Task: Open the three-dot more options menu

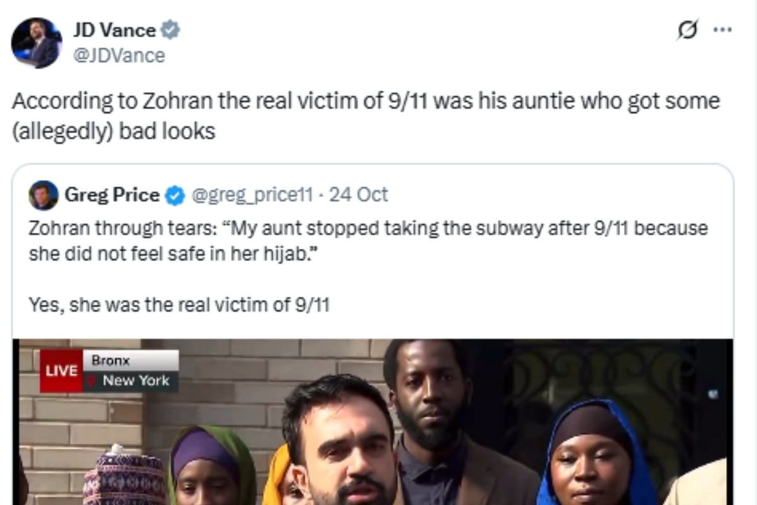Action: pos(722,30)
